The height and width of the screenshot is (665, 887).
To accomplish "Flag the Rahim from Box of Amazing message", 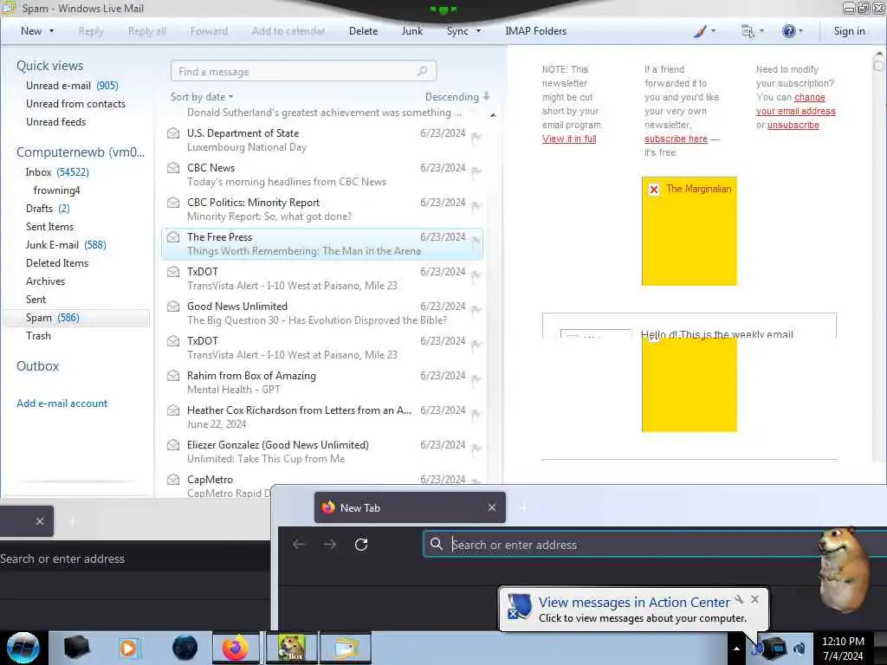I will 476,379.
